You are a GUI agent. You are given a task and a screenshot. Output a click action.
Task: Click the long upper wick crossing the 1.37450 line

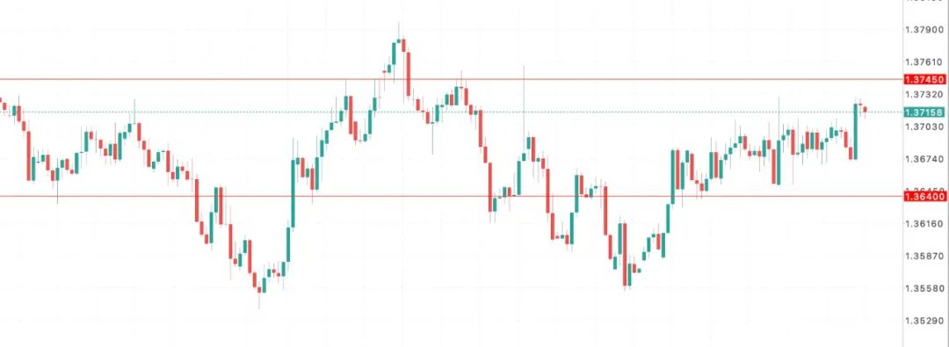(x=524, y=128)
